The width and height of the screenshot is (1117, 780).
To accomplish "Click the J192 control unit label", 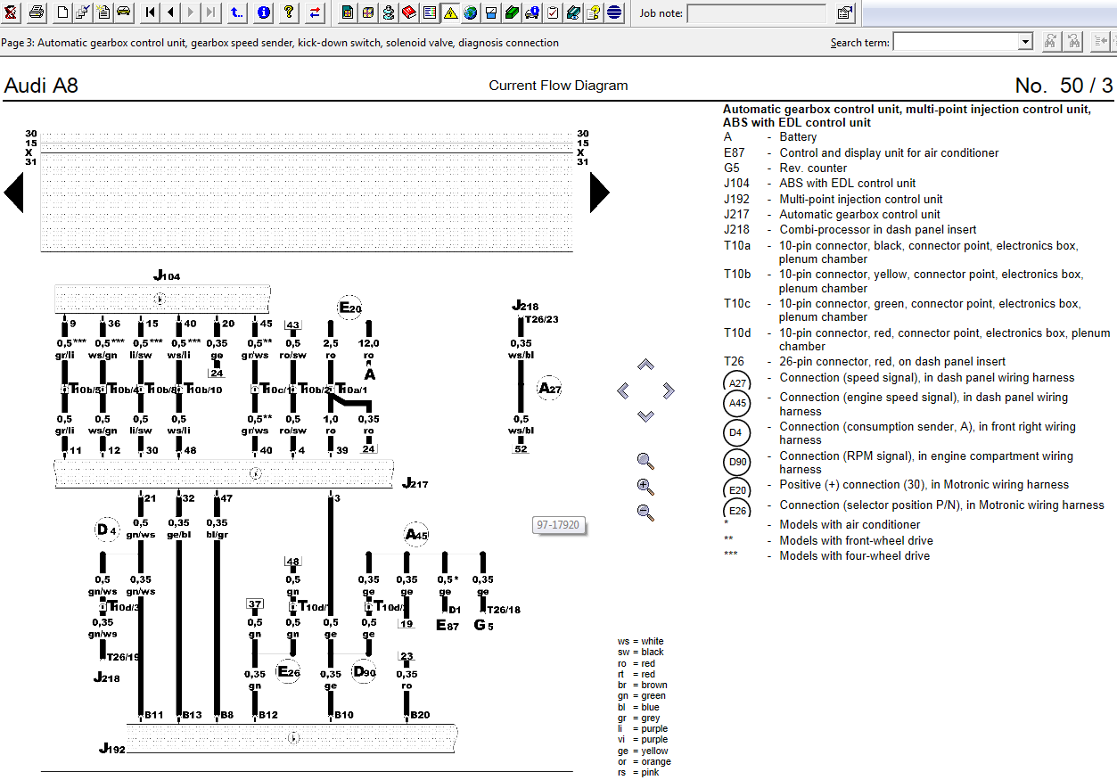I will click(112, 749).
